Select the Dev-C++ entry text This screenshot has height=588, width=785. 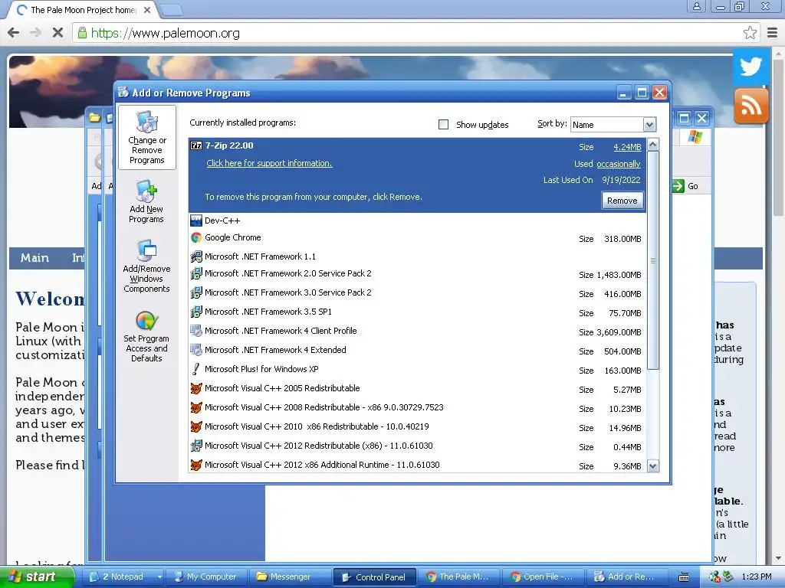[222, 220]
